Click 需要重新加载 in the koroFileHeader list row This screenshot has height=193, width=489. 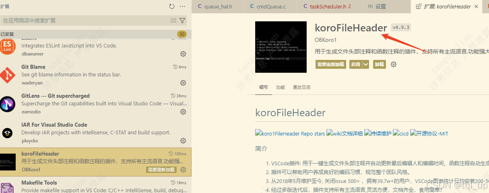tap(161, 170)
